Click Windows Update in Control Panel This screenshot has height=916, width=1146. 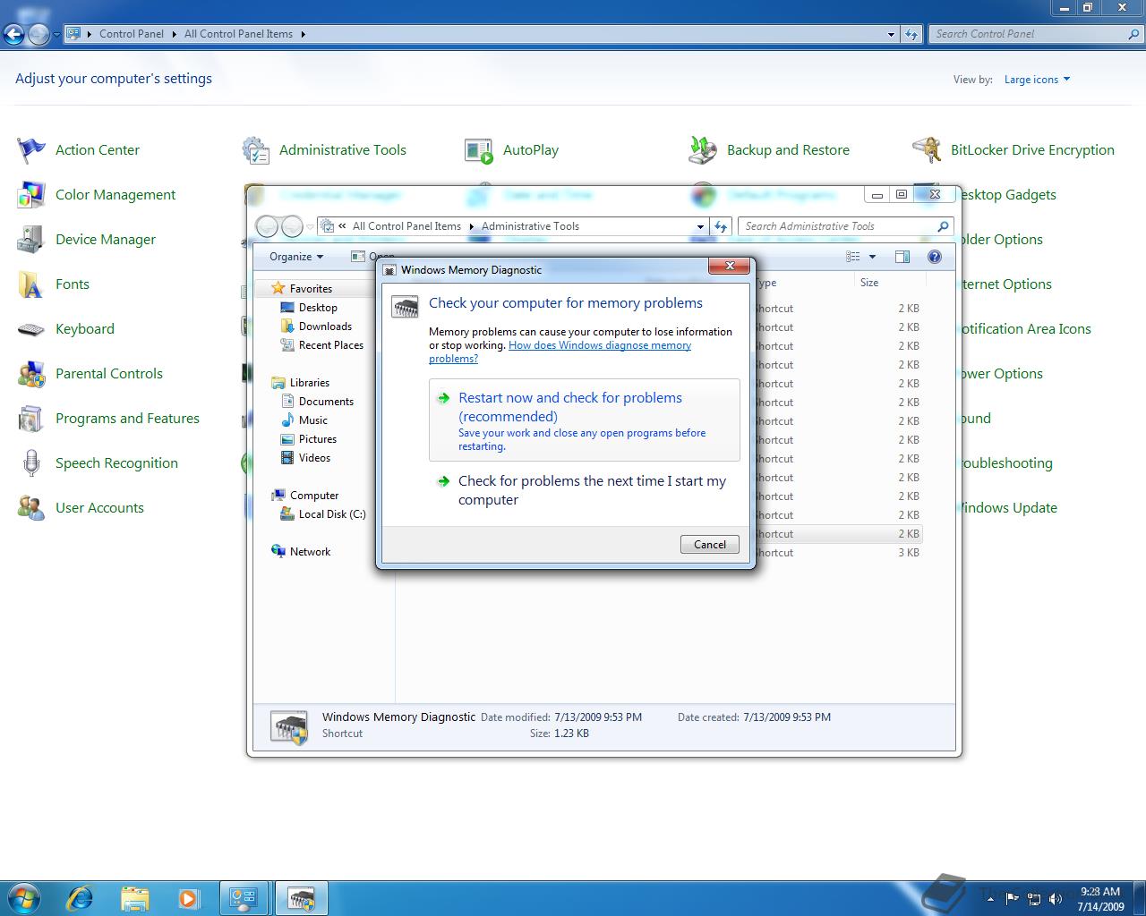click(x=1007, y=508)
